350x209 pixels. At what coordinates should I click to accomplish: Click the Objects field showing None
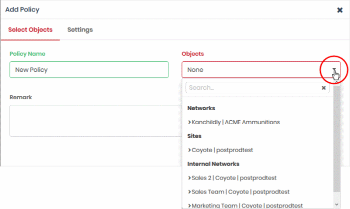261,70
